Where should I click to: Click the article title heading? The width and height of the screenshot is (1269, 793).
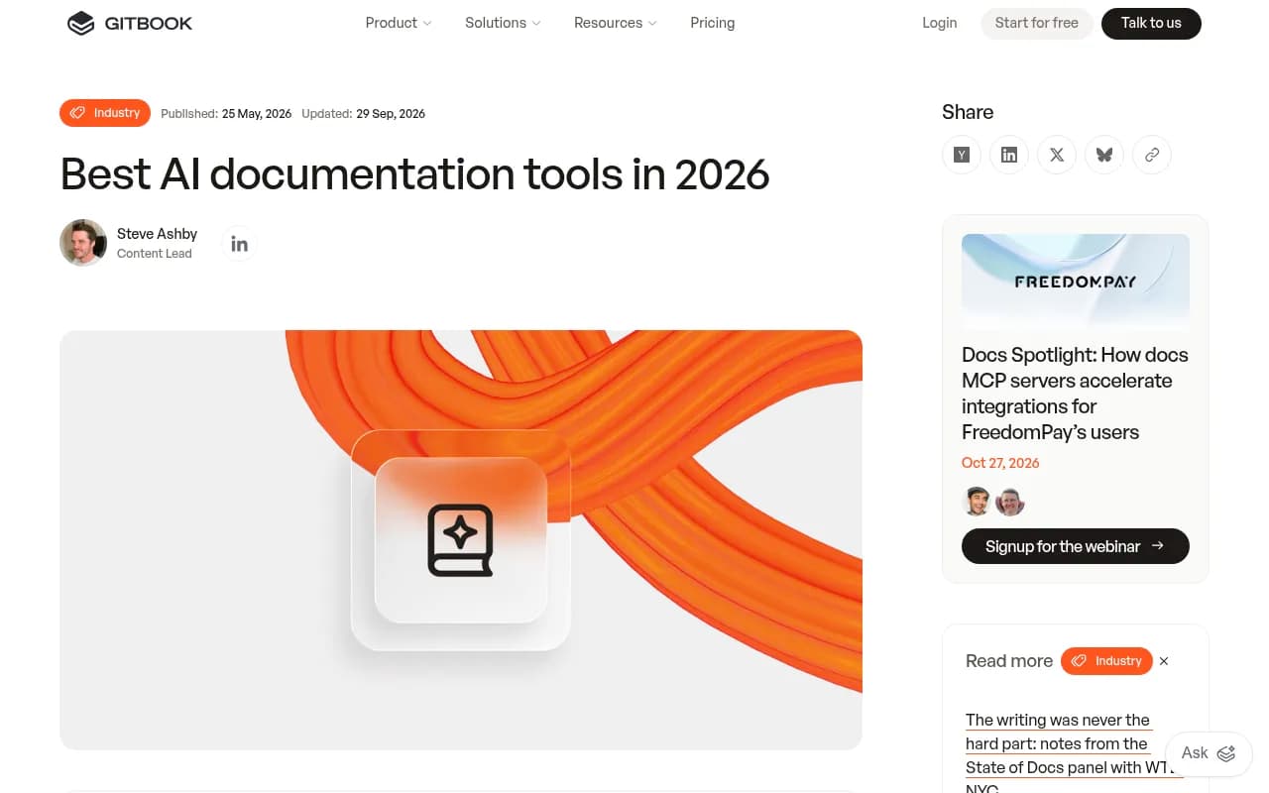[x=414, y=174]
